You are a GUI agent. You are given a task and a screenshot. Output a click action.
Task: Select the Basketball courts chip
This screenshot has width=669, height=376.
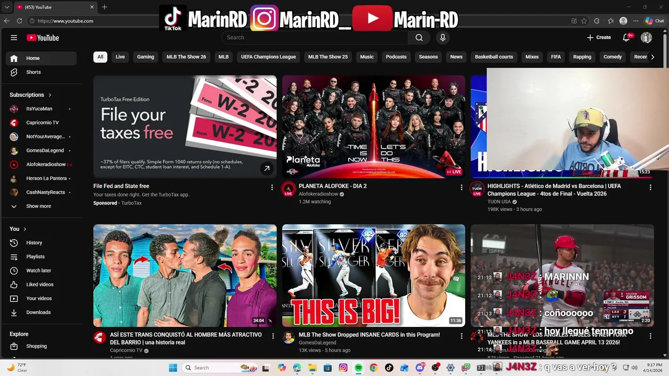pos(494,57)
